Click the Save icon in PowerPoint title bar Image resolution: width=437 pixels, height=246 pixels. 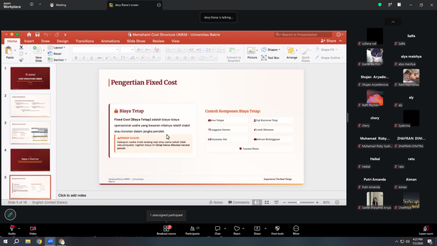pyautogui.click(x=38, y=35)
